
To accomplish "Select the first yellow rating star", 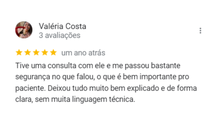I will 19,53.
